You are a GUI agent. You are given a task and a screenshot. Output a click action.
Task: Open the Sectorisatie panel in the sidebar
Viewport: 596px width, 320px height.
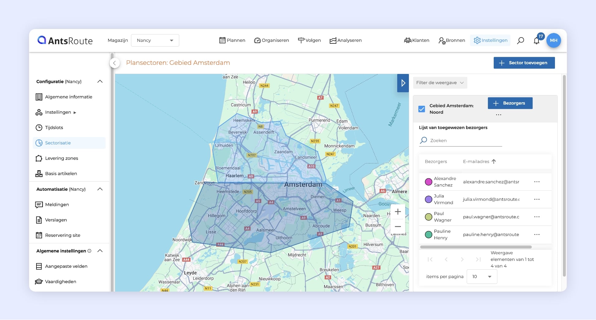click(58, 143)
